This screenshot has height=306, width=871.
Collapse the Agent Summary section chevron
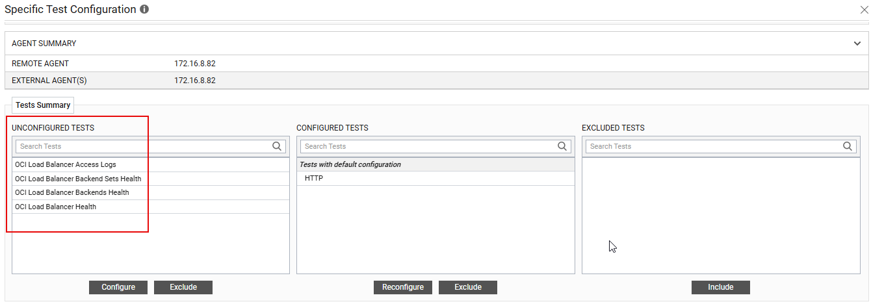pyautogui.click(x=857, y=44)
